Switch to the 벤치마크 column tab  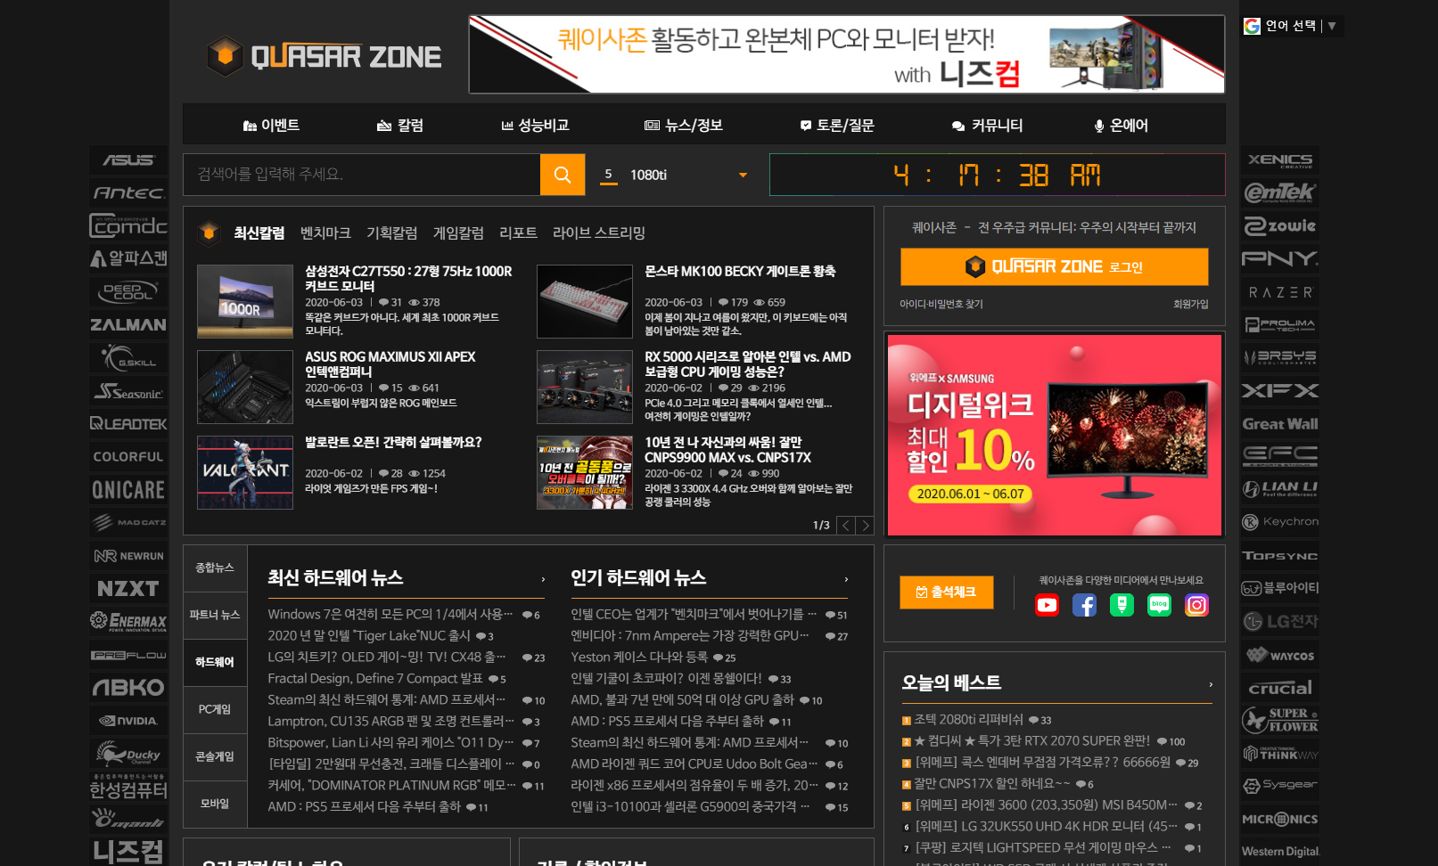[325, 233]
